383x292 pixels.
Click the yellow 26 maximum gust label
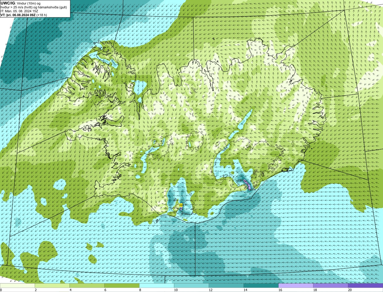pyautogui.click(x=181, y=205)
